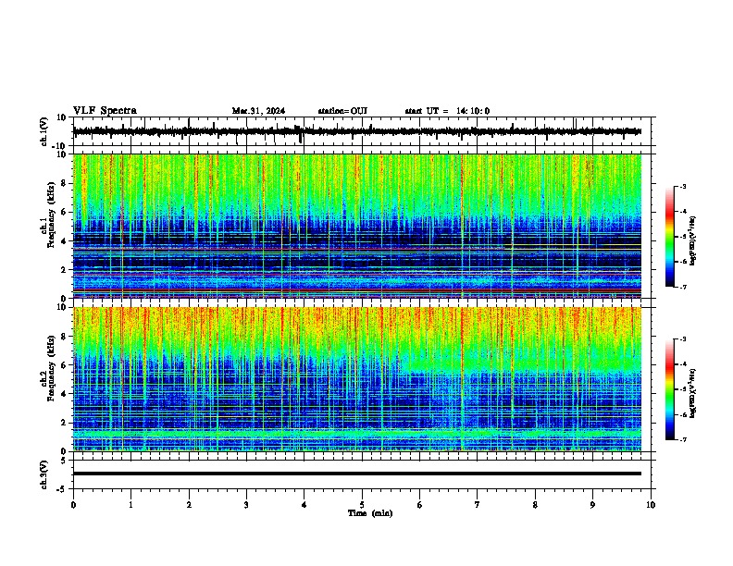Click the ch.2 "Frequency (kHz)" axis label
Image resolution: width=733 pixels, height=566 pixels.
click(51, 368)
